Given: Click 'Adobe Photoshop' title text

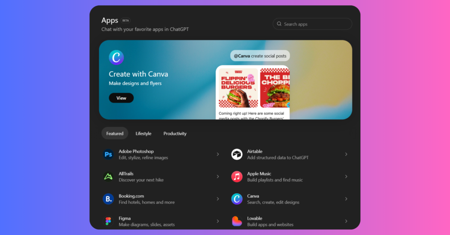Looking at the screenshot, I should (x=136, y=151).
